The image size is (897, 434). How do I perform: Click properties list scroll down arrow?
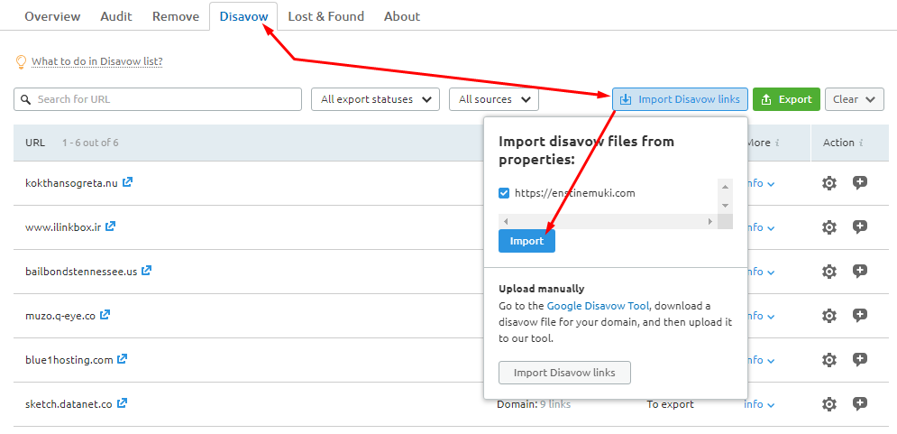coord(726,206)
